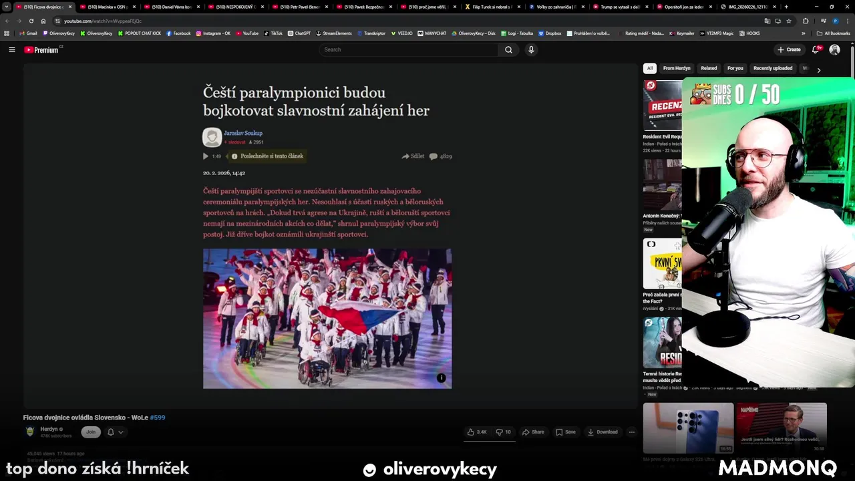
Task: Switch to the Macinka v OSN tab
Action: (107, 7)
